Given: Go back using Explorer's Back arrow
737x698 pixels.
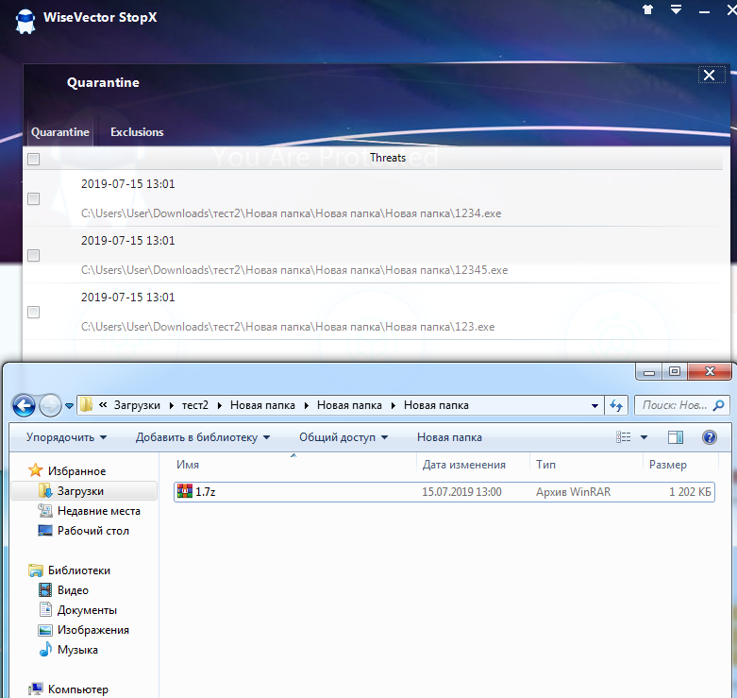Looking at the screenshot, I should click(x=24, y=405).
